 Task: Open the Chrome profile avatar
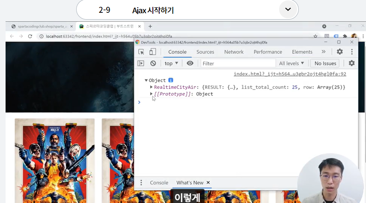[x=354, y=36]
